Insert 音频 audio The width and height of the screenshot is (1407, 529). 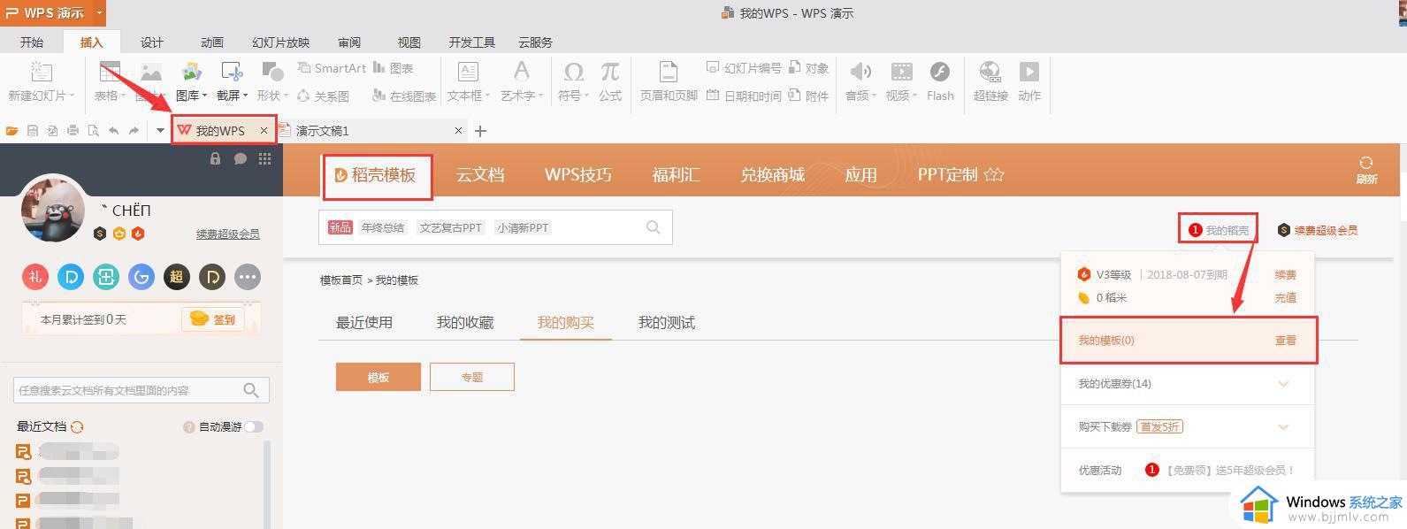point(860,81)
